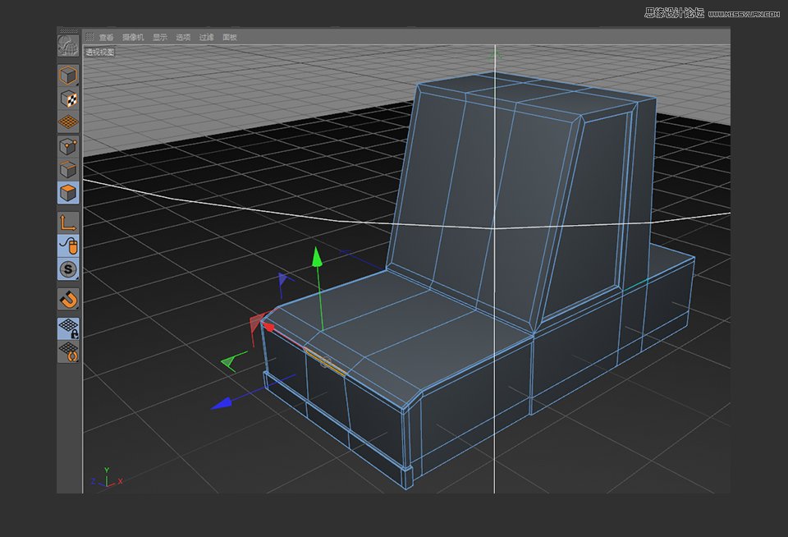
Task: Switch to Model mode in the left palette
Action: tap(69, 75)
